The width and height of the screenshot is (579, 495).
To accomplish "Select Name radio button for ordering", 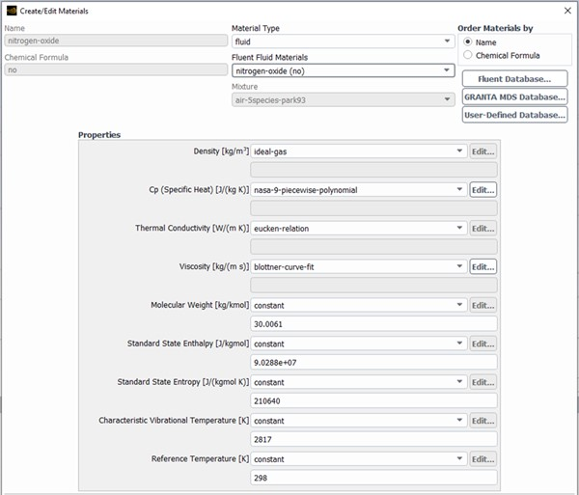I will coord(470,42).
